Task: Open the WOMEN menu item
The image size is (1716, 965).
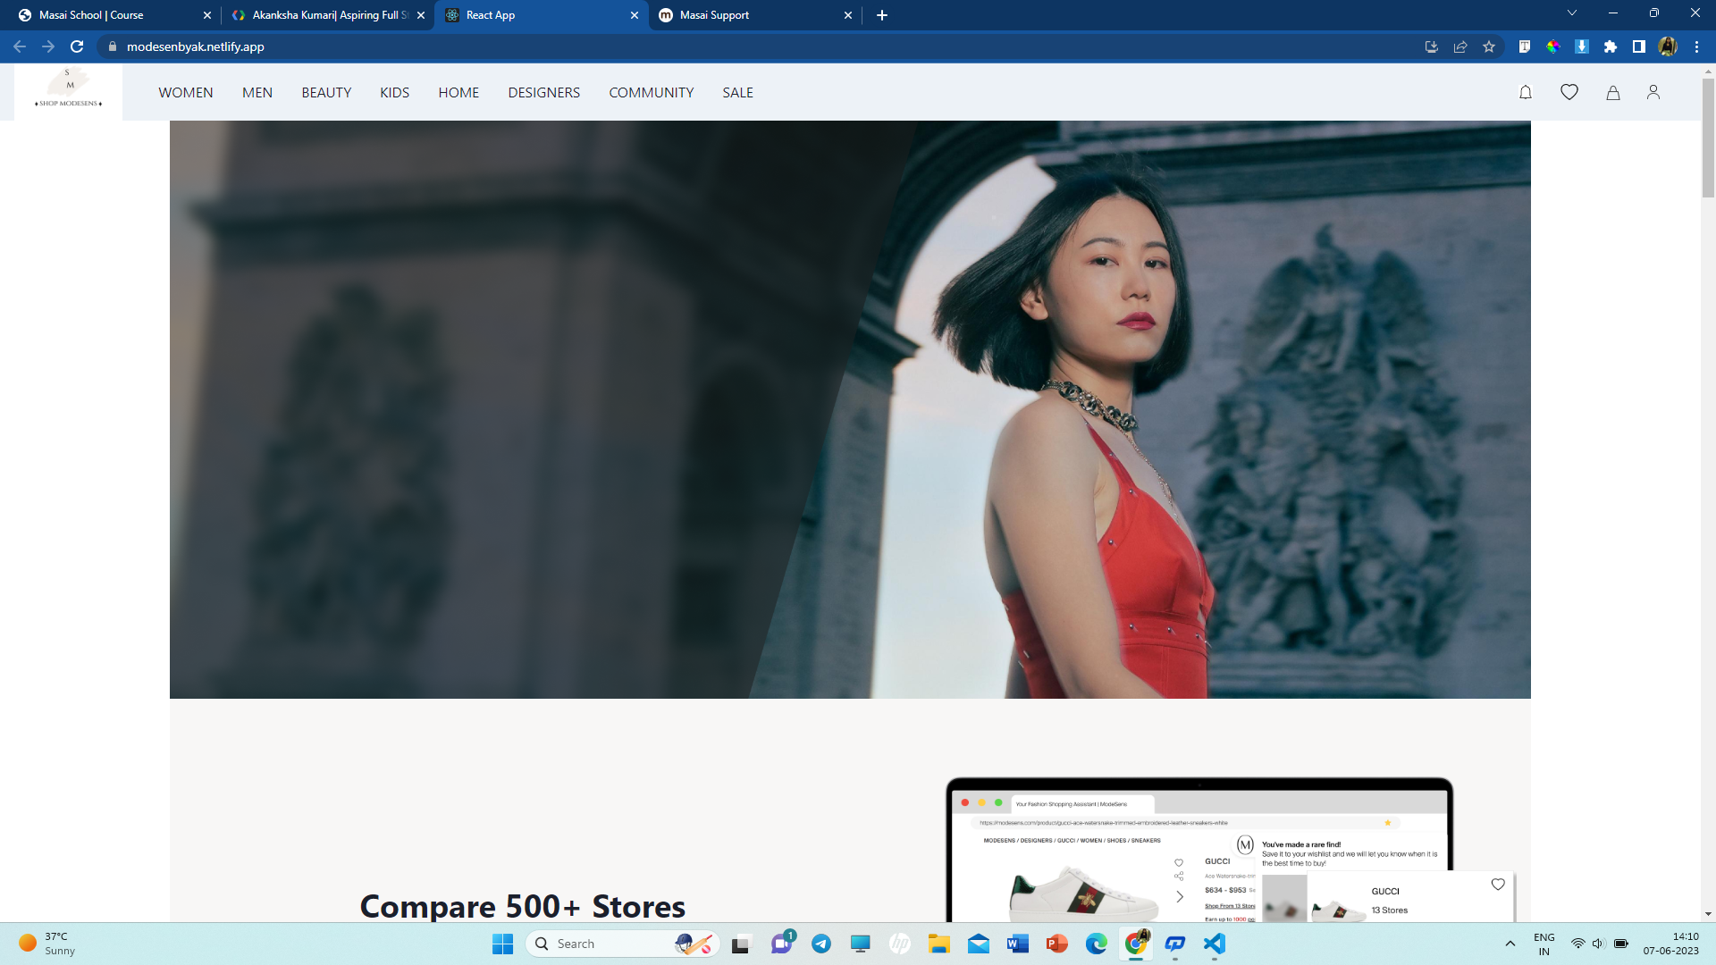Action: click(x=186, y=93)
